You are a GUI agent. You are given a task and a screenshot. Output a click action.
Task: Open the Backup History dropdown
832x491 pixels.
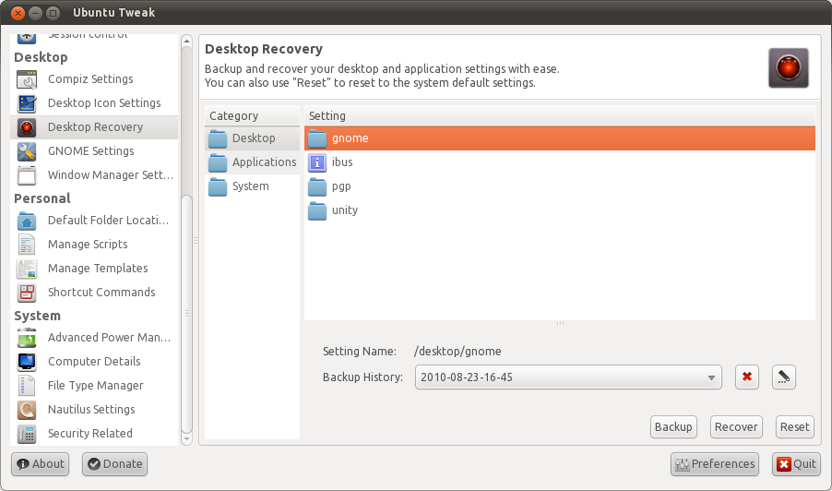tap(568, 377)
